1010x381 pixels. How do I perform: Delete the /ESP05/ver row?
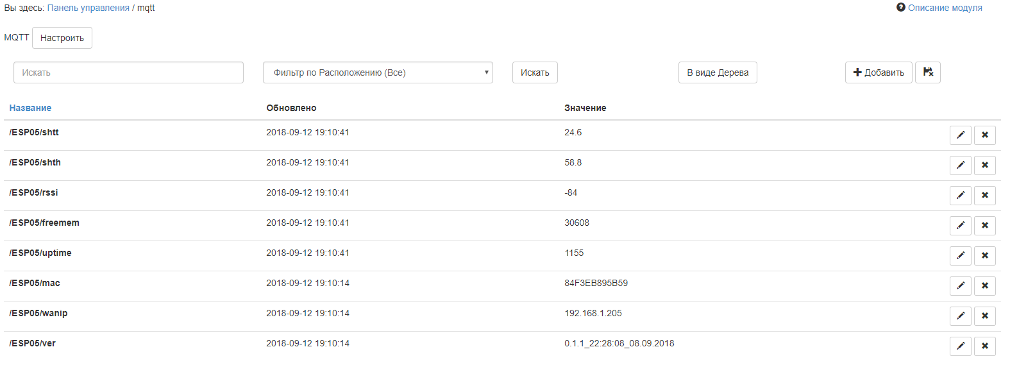[984, 346]
